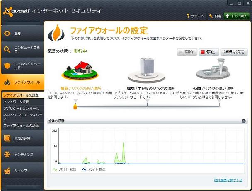
Task: Click the 設定 wrench icon
Action: click(x=211, y=16)
